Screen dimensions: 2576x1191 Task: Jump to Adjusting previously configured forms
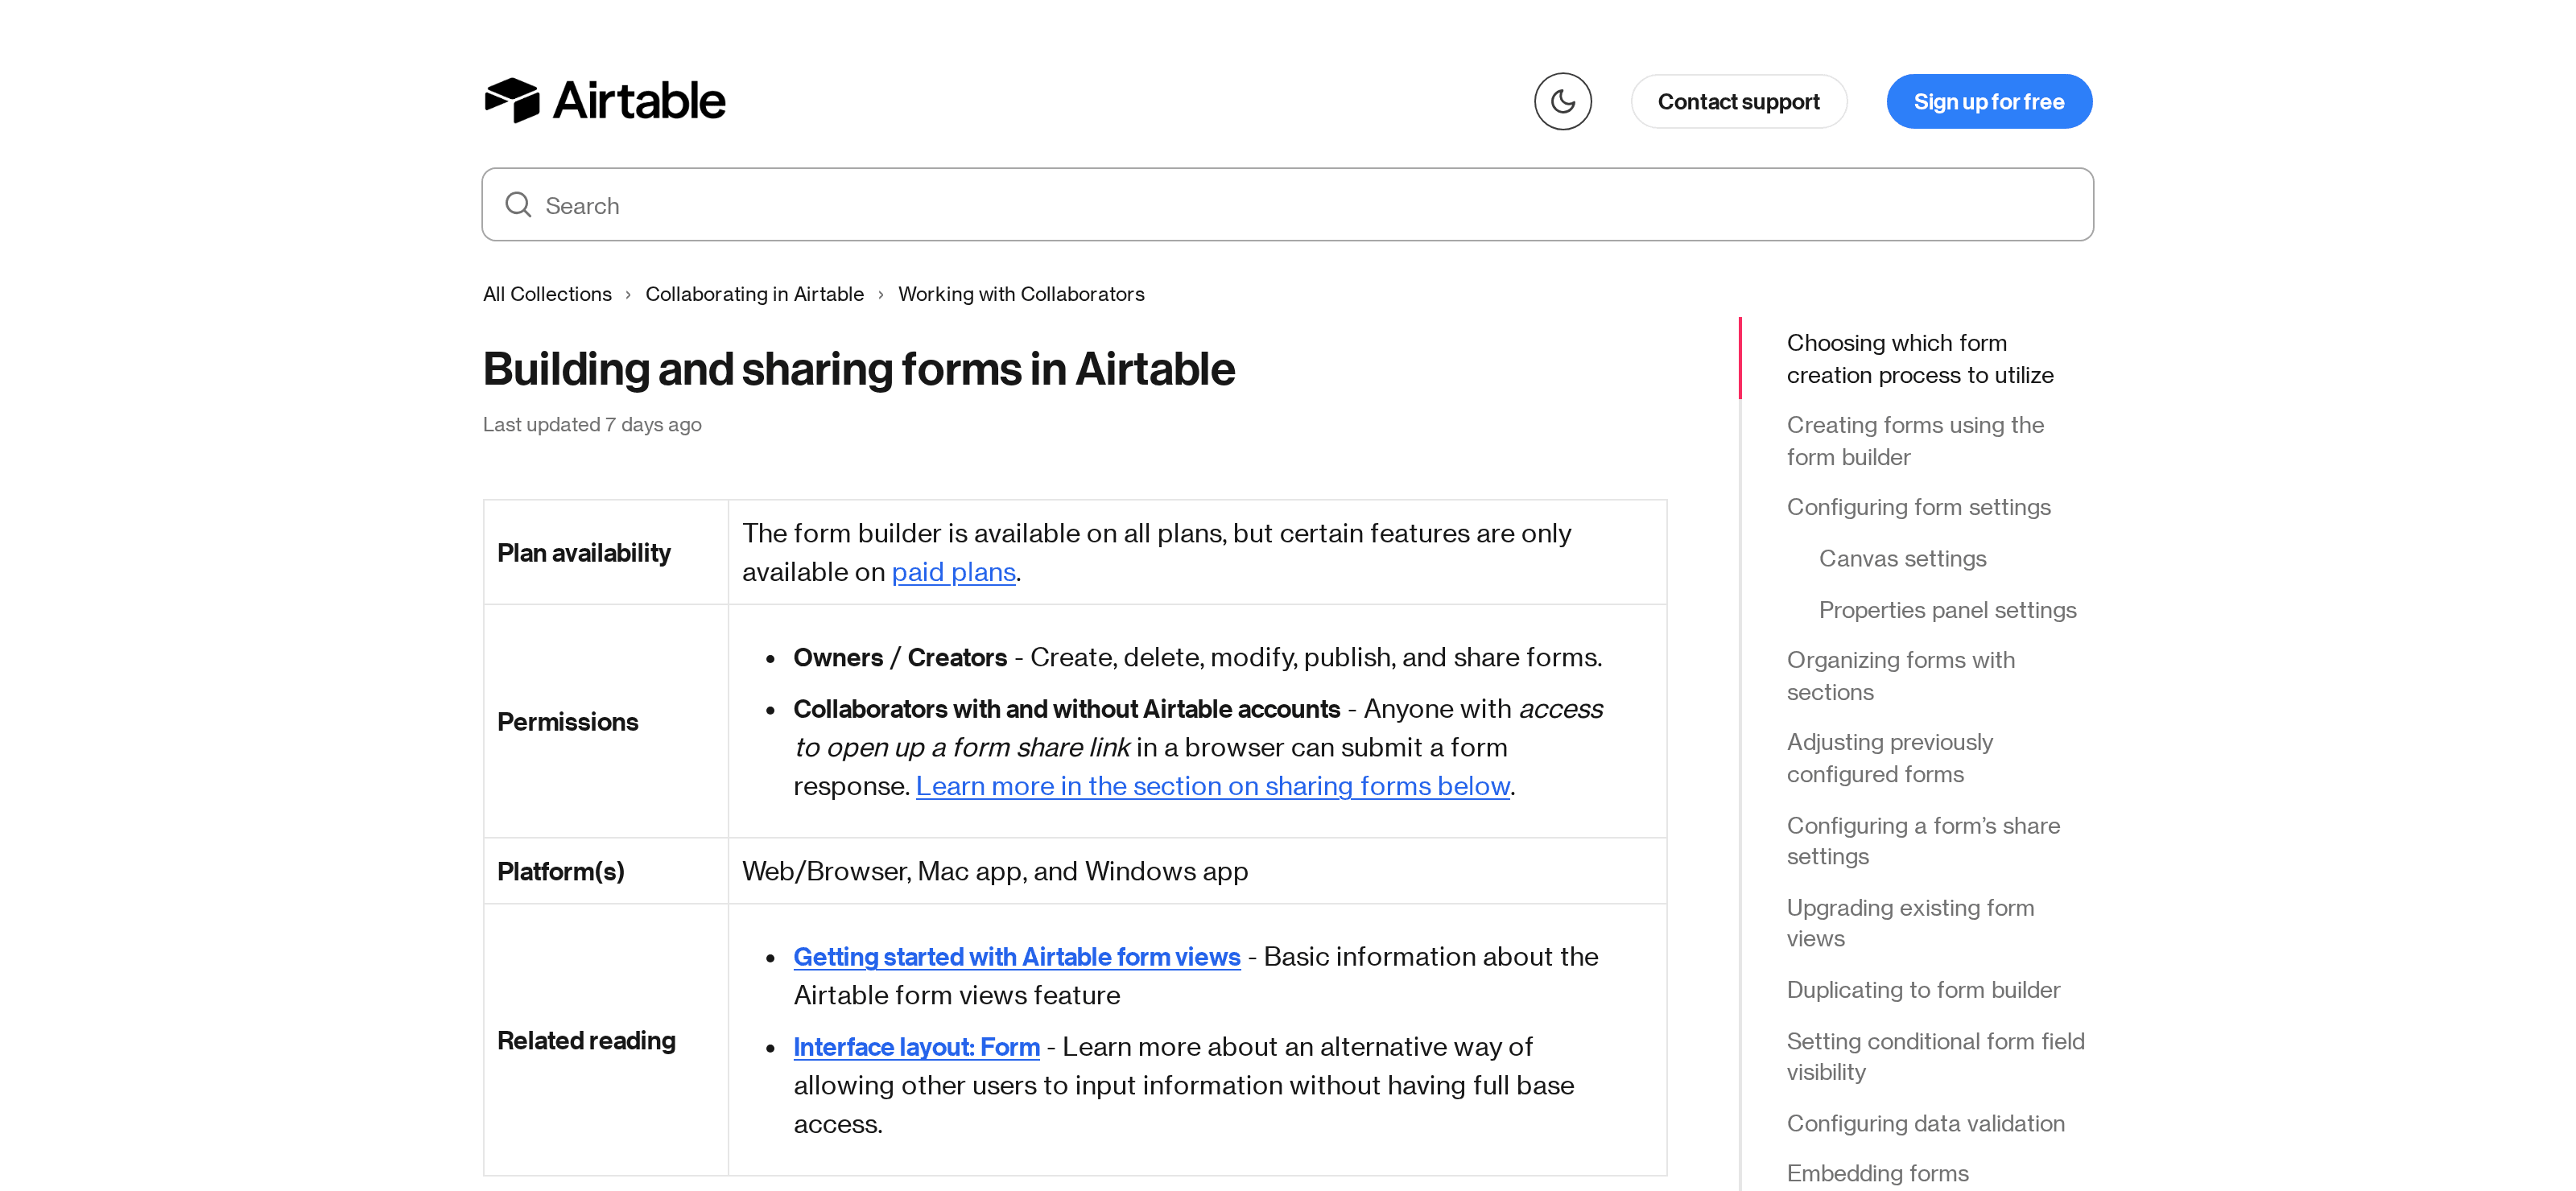1889,758
